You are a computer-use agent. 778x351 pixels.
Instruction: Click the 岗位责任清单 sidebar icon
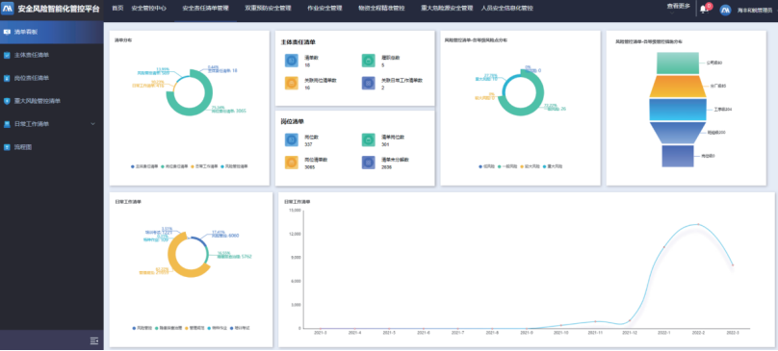7,78
